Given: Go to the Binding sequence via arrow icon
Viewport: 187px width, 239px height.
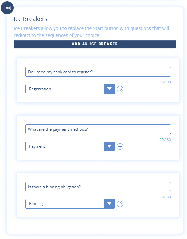Looking at the screenshot, I should 120,204.
